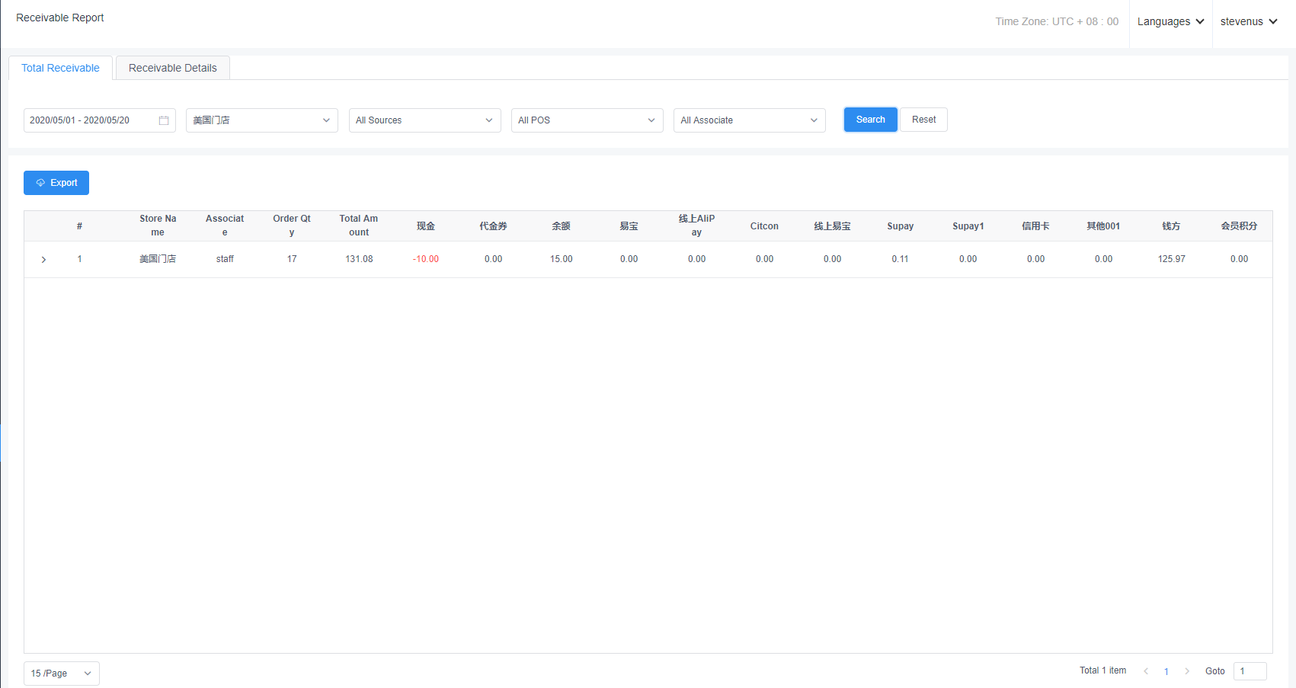Screen dimensions: 1296x688
Task: Click the Total Amount column header
Action: pos(359,226)
